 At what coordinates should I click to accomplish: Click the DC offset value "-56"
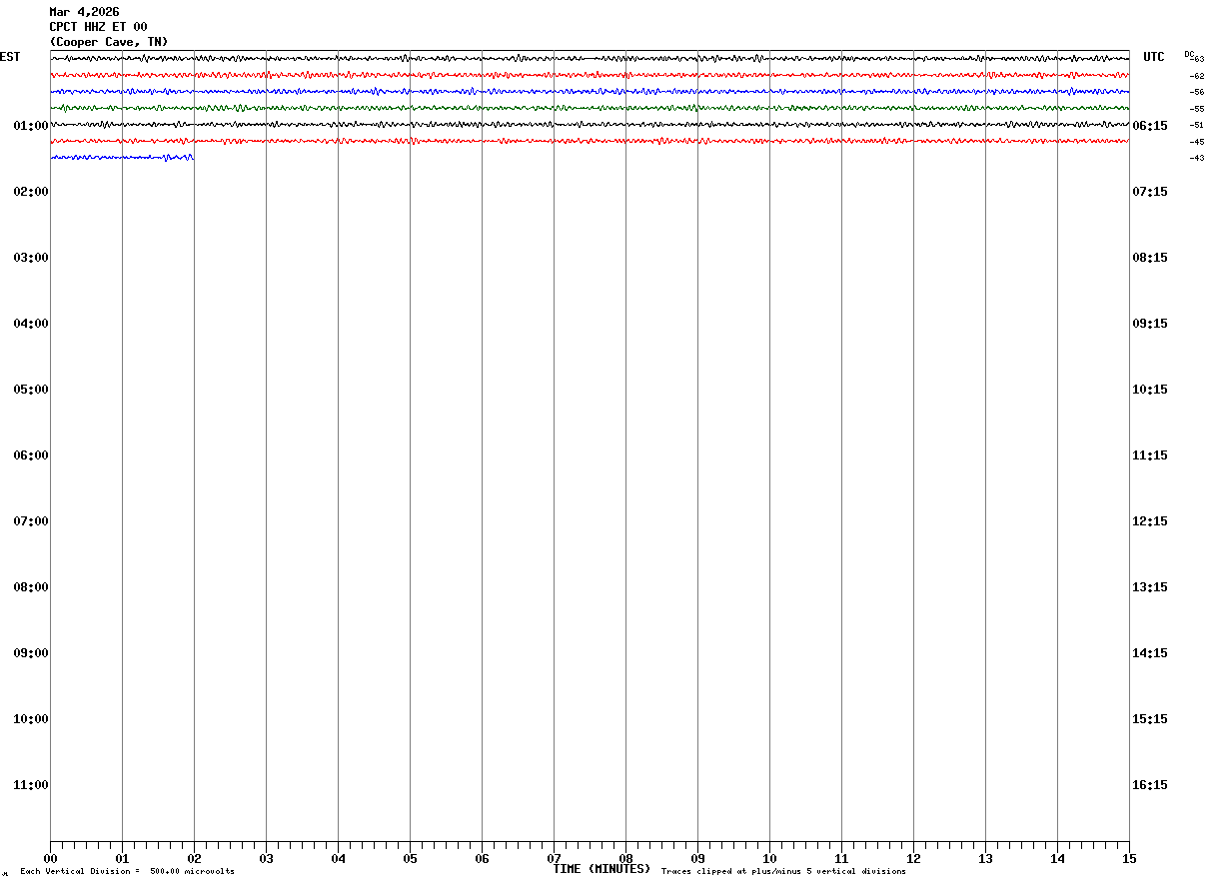click(1196, 92)
